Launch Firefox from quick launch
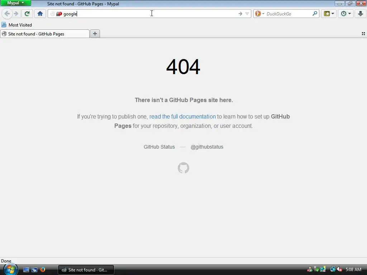The image size is (367, 275). 43,270
